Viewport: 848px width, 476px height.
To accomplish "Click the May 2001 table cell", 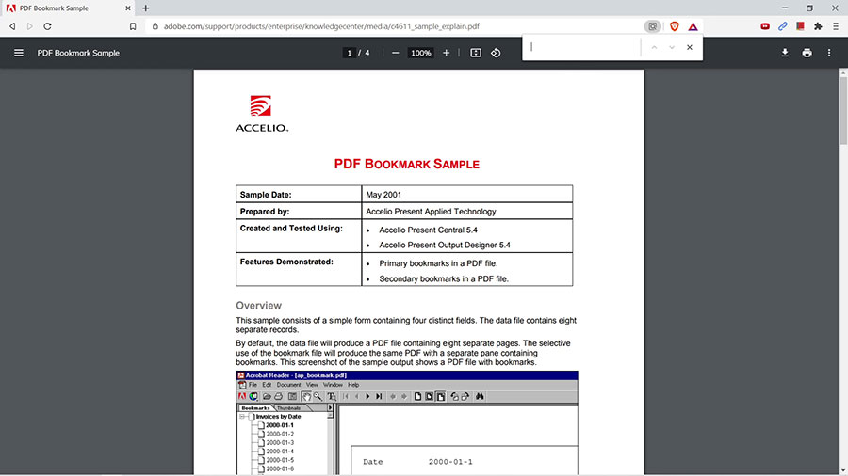I will pos(467,195).
